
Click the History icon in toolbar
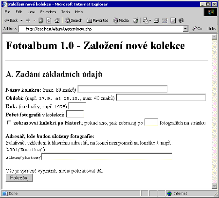(x=136, y=20)
